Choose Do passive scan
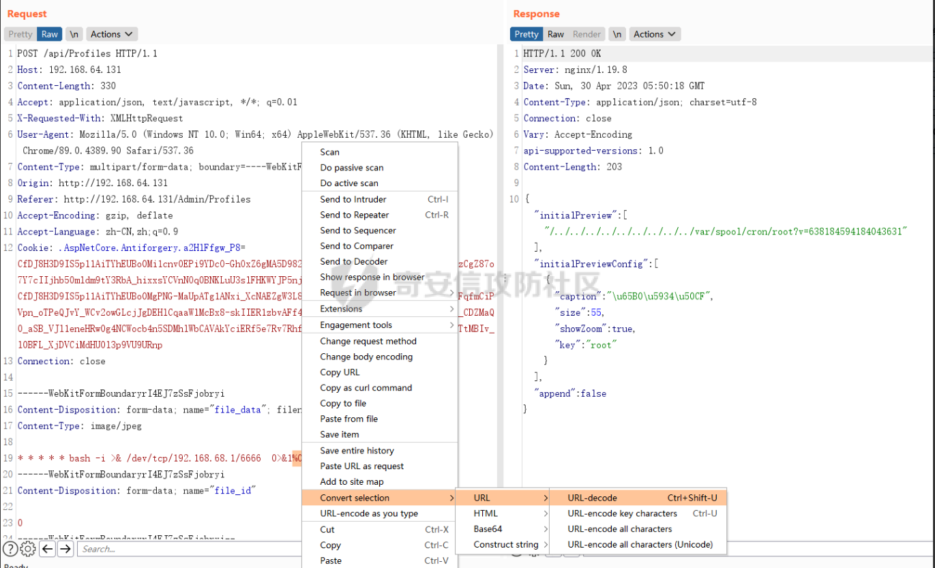The image size is (935, 568). pos(380,168)
